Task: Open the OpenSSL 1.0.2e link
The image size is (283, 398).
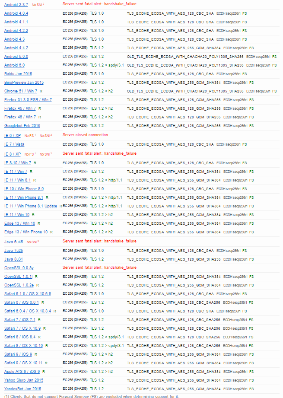Action: coord(19,285)
